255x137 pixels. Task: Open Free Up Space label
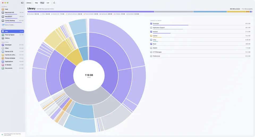coord(10,35)
